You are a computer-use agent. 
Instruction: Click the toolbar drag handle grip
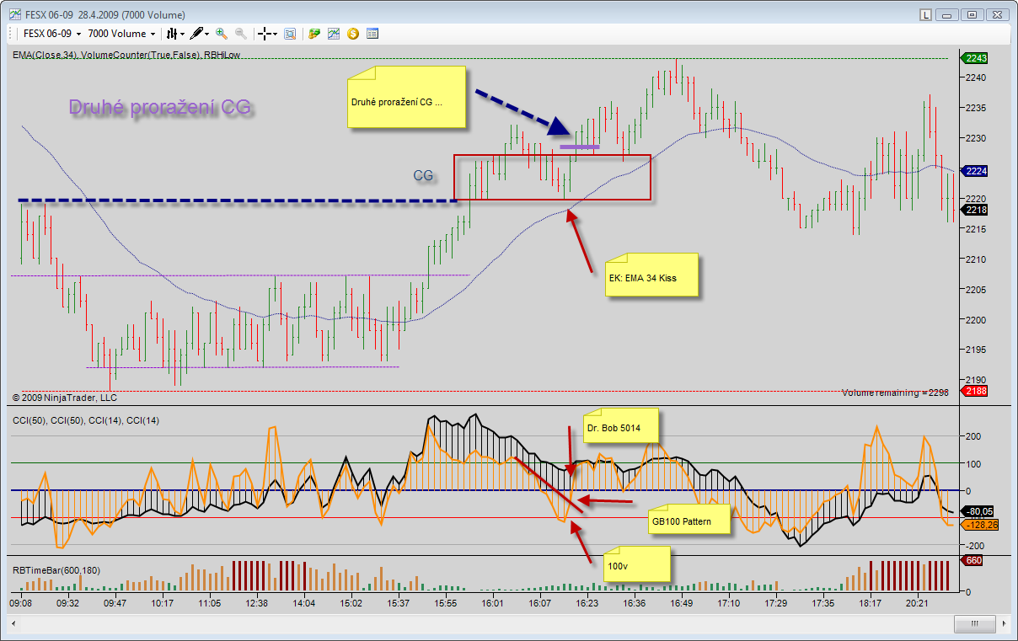(x=12, y=34)
